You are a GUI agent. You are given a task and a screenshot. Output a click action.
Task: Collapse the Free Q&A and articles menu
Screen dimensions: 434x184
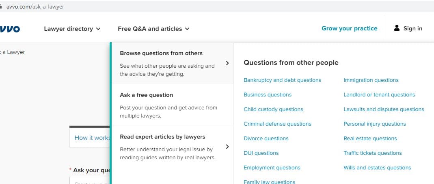click(x=153, y=29)
